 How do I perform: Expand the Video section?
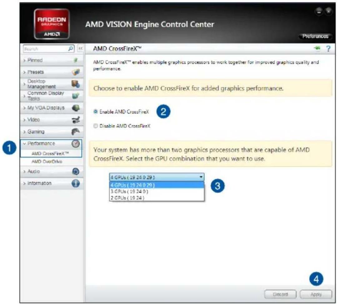point(52,120)
